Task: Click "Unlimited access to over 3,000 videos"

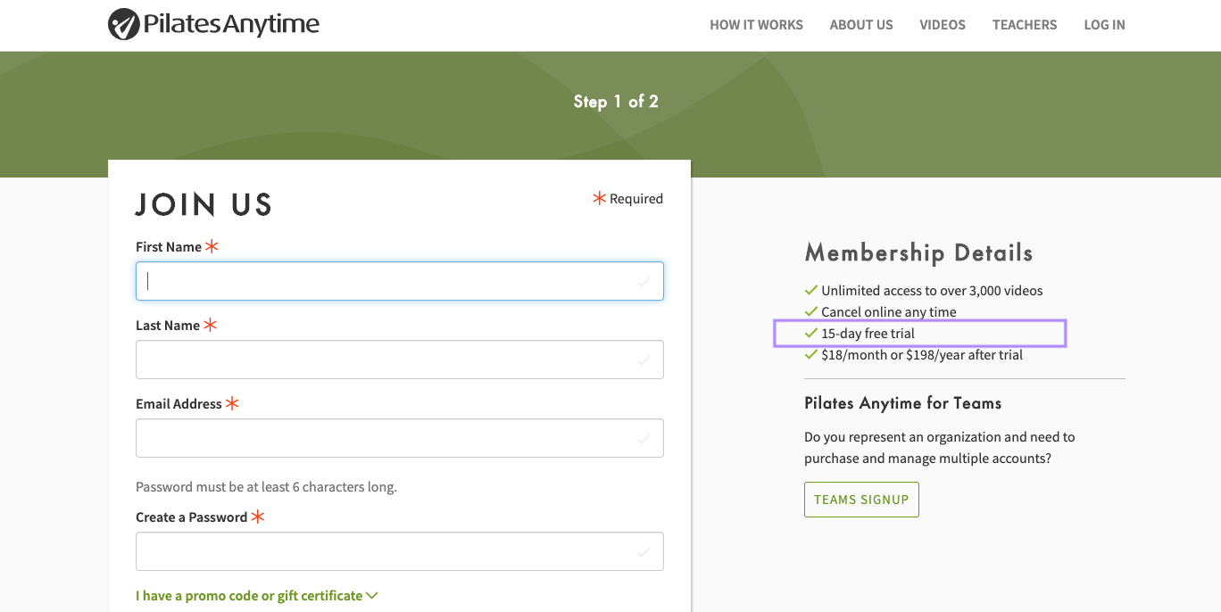Action: click(x=932, y=290)
